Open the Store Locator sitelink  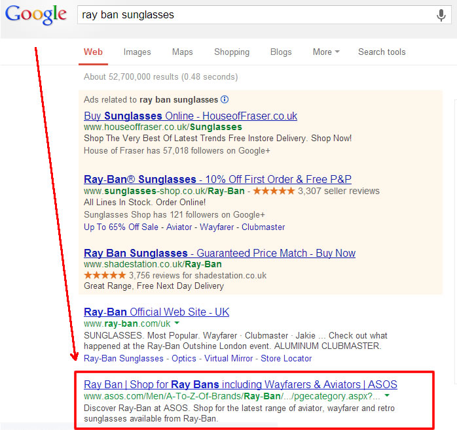[286, 358]
